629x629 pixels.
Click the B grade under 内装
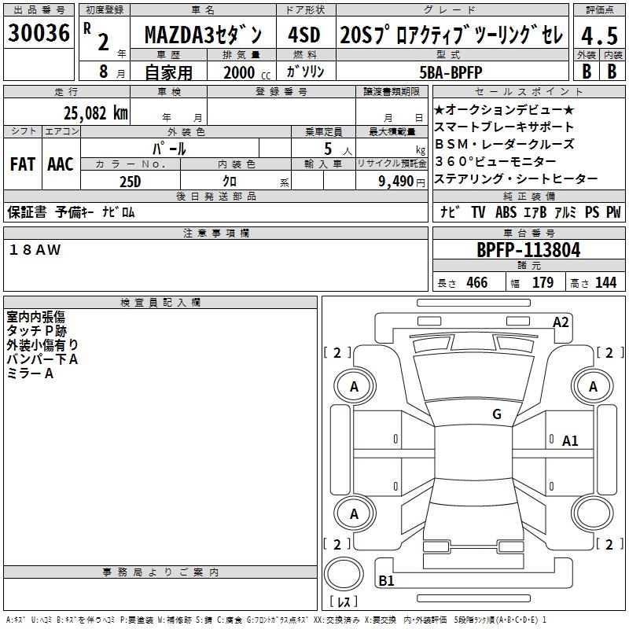pyautogui.click(x=612, y=72)
